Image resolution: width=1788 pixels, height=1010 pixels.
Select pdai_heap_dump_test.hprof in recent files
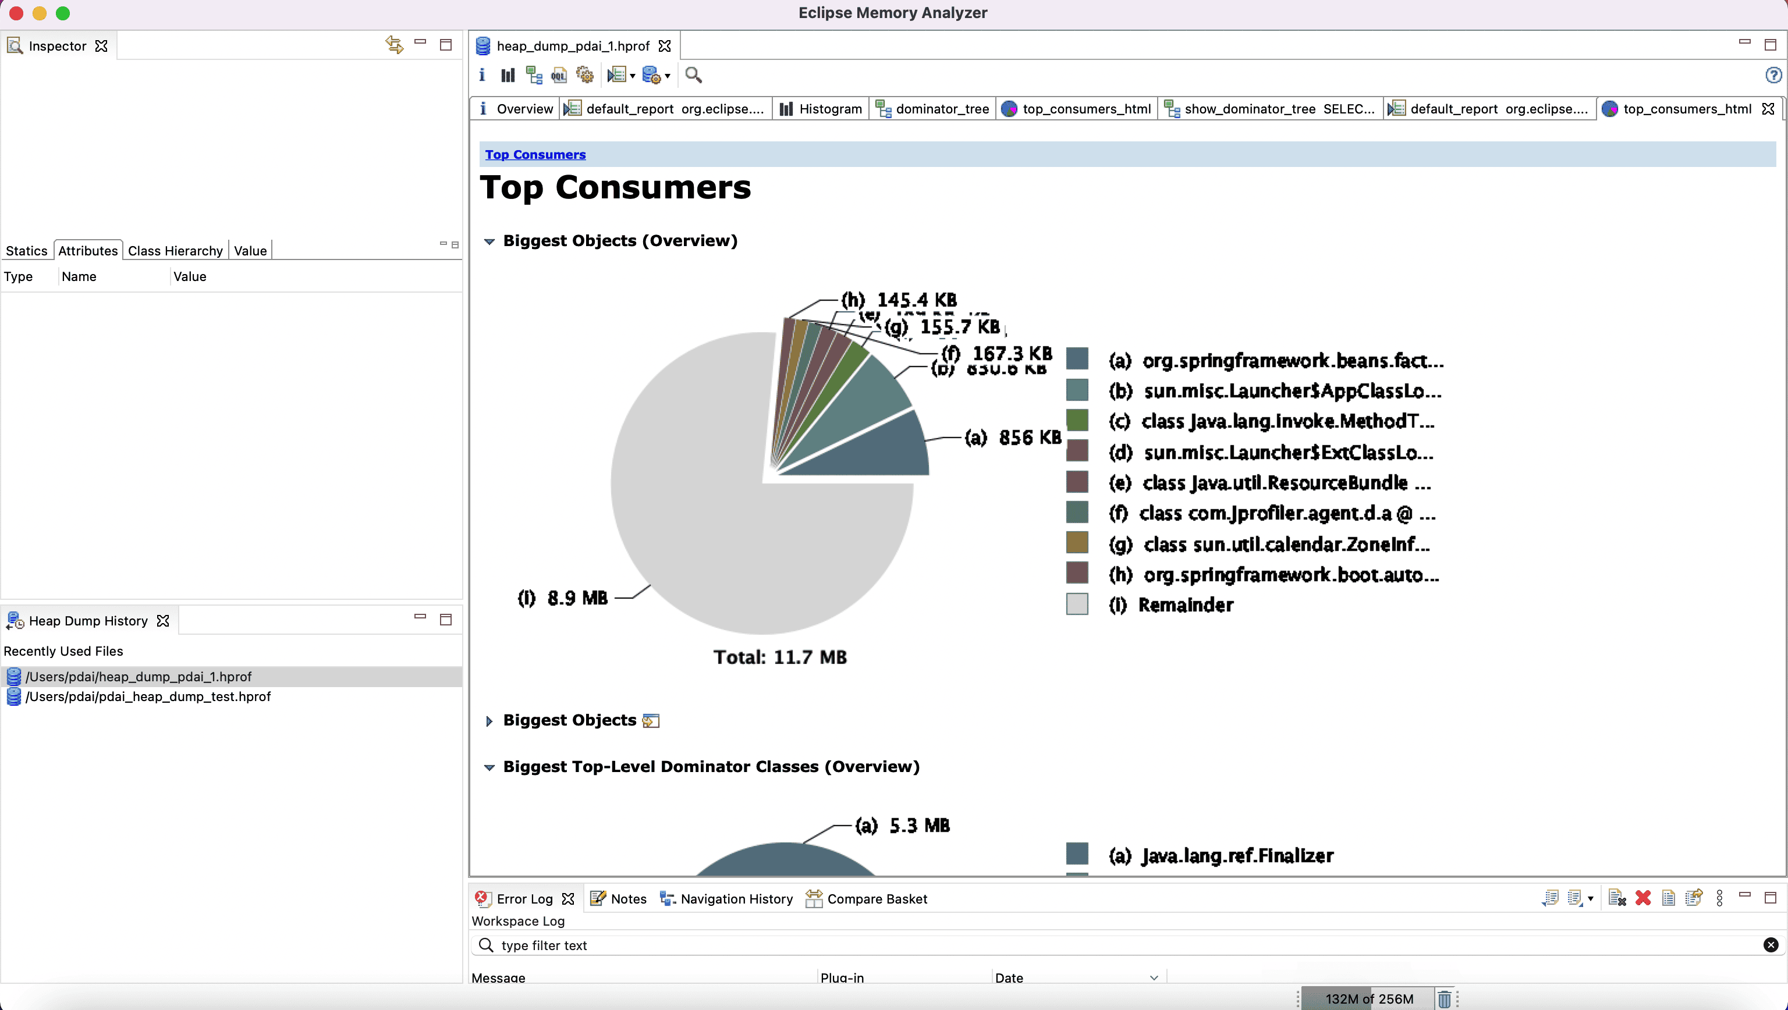tap(148, 696)
